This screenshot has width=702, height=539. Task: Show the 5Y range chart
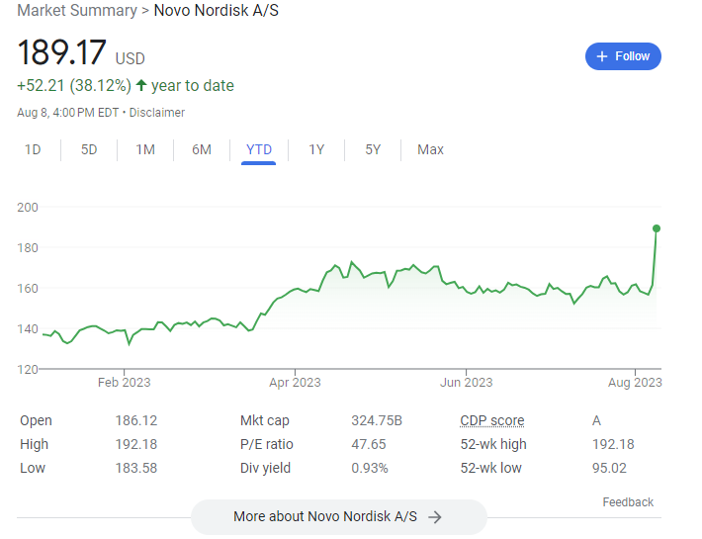[x=373, y=149]
